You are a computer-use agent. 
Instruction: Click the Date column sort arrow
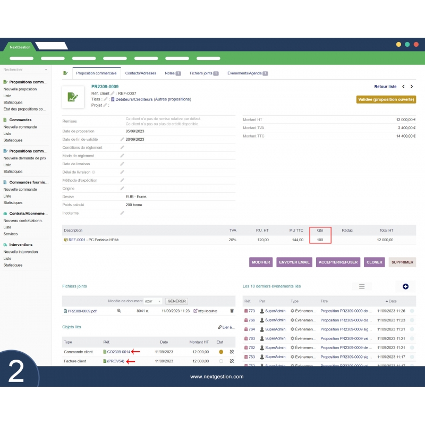click(387, 301)
